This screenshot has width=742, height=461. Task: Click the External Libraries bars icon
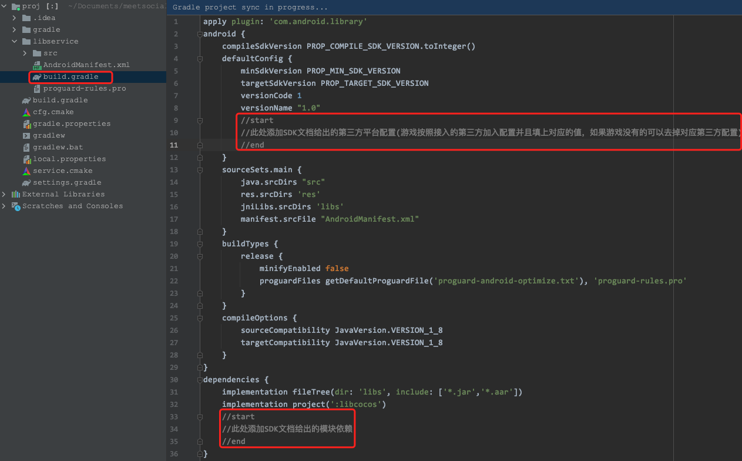click(16, 194)
